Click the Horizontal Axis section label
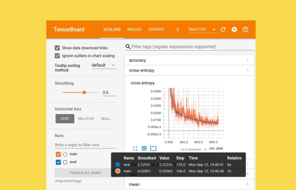296x190 pixels. (x=68, y=109)
